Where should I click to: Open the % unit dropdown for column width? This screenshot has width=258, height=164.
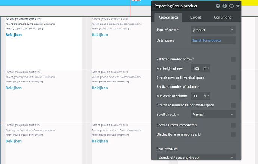click(x=206, y=96)
